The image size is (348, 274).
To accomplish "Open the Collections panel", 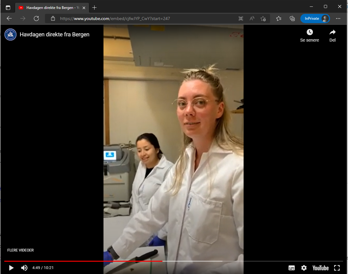I will click(292, 18).
